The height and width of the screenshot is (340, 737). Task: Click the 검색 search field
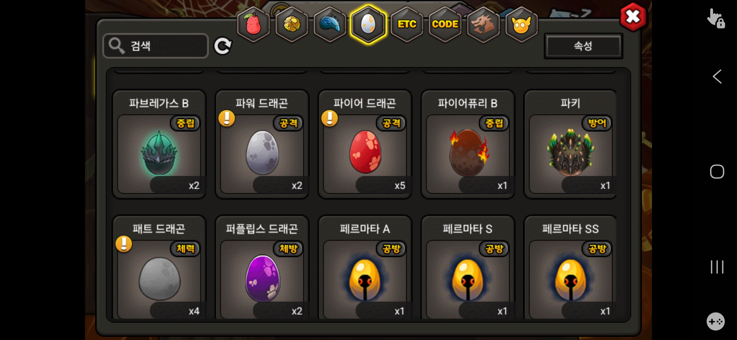click(x=156, y=46)
